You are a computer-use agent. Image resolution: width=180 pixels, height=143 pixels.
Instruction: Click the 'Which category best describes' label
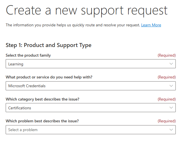tap(42, 99)
